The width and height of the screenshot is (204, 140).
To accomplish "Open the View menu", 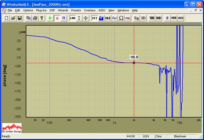I will click(111, 10).
